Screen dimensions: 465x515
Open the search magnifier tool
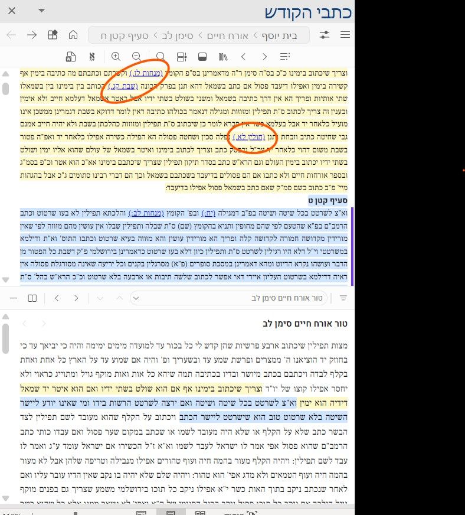tap(161, 57)
